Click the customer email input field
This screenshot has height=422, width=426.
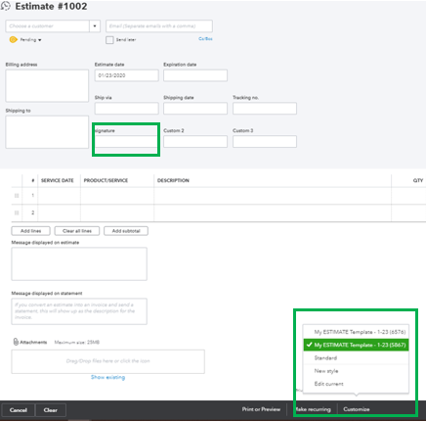159,26
